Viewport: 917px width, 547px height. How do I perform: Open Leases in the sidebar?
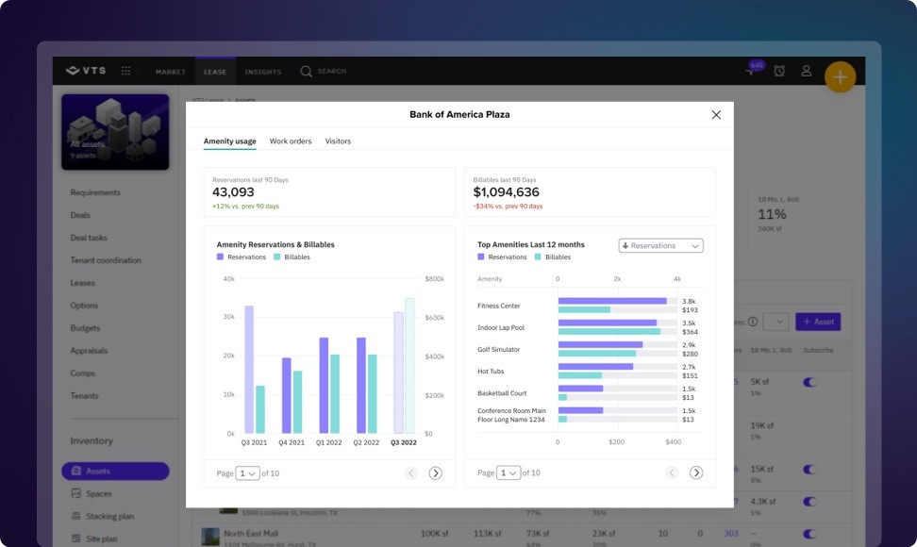tap(82, 283)
